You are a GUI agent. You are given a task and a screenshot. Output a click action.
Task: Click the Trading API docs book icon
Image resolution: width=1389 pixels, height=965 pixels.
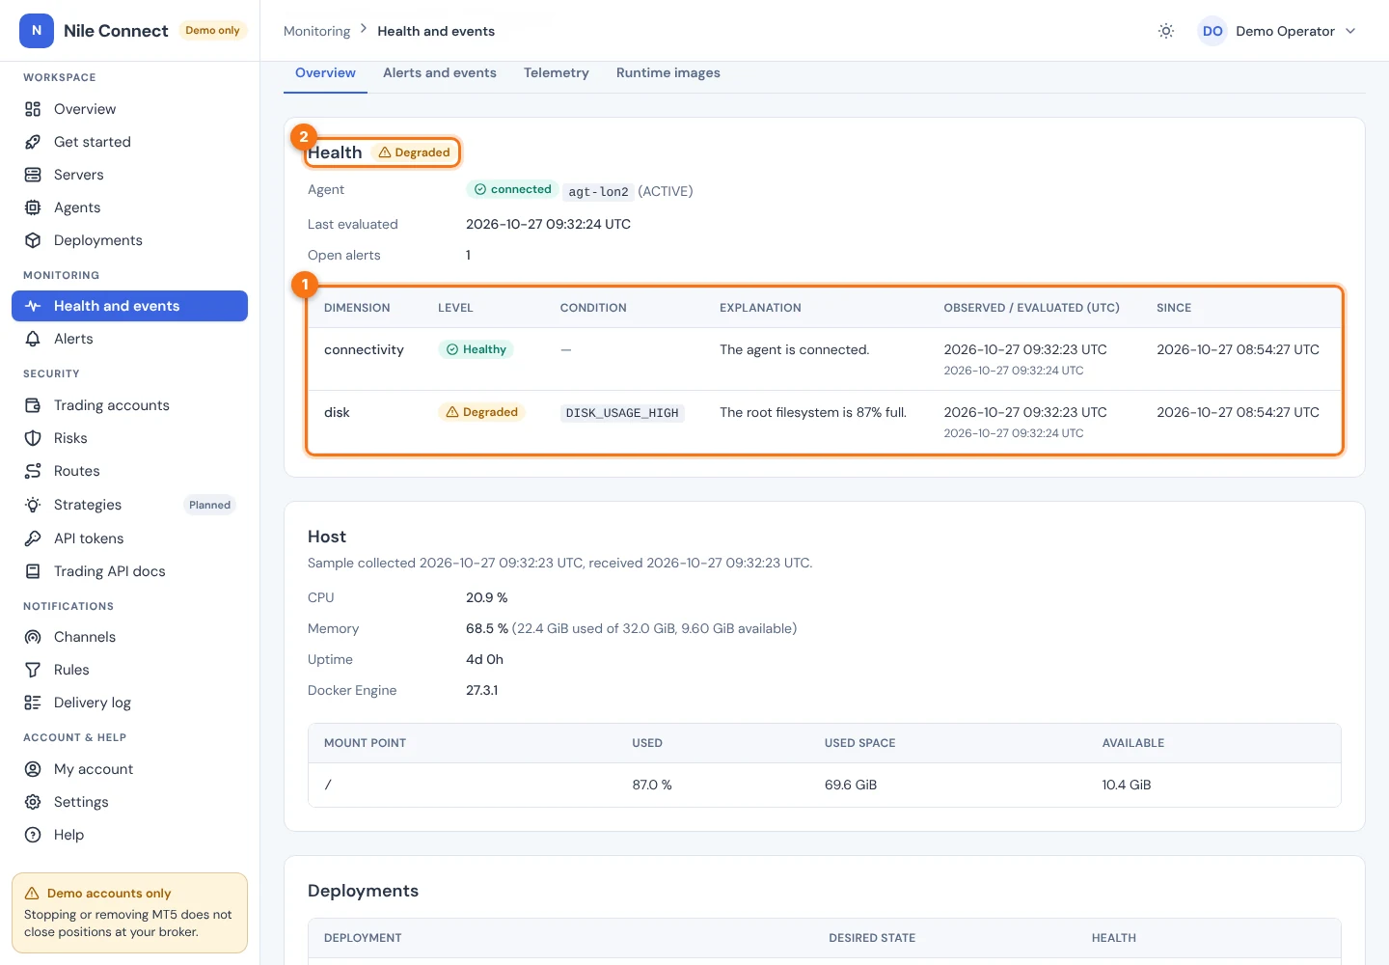(x=33, y=571)
